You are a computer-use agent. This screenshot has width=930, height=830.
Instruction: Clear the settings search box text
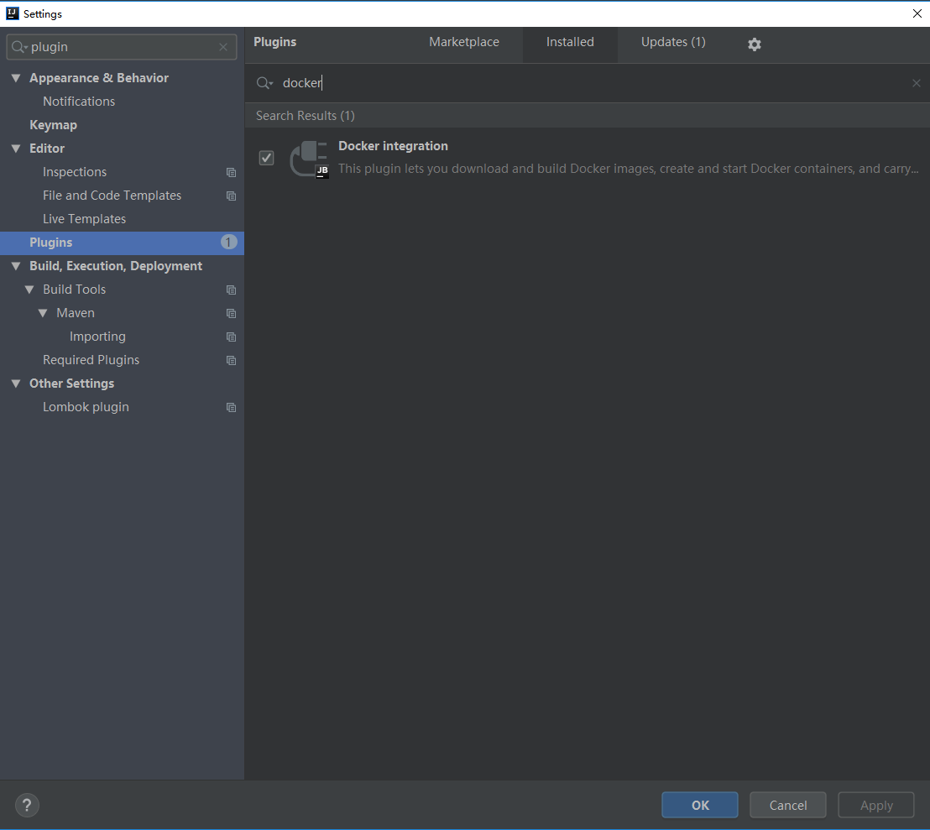[x=223, y=47]
